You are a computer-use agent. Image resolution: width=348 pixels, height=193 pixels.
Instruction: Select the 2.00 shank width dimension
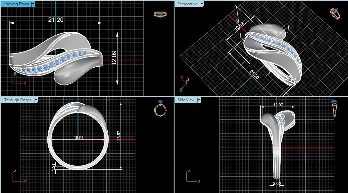pyautogui.click(x=277, y=183)
